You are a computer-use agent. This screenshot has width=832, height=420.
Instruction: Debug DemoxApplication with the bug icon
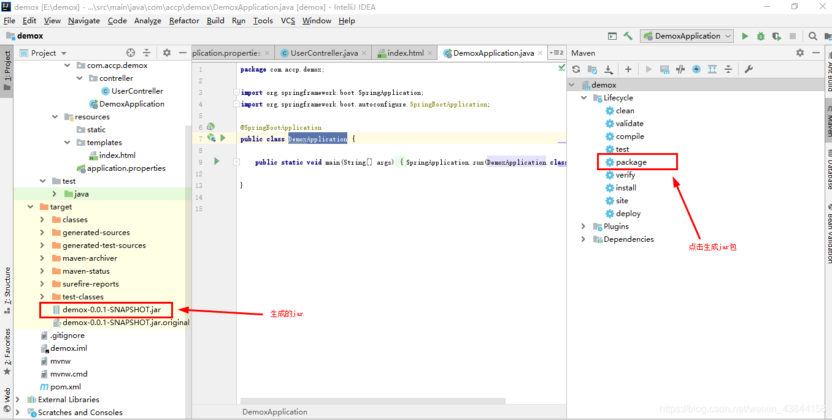pyautogui.click(x=761, y=36)
